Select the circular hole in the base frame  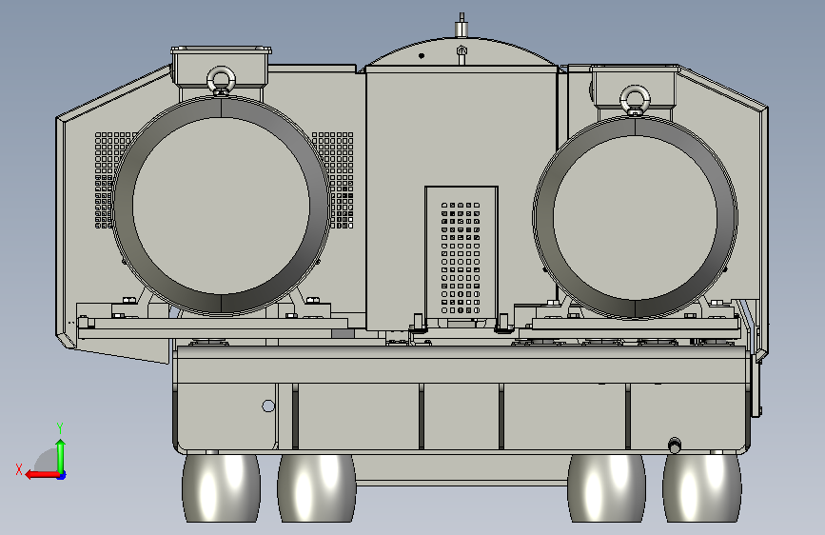point(268,406)
